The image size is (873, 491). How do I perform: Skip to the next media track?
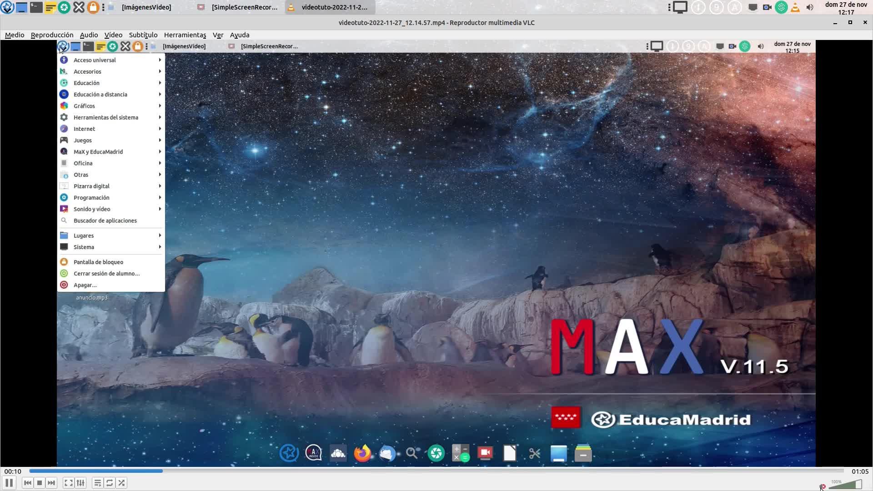pyautogui.click(x=51, y=483)
